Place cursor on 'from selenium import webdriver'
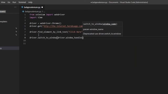This screenshot has height=94, width=168. click(47, 15)
